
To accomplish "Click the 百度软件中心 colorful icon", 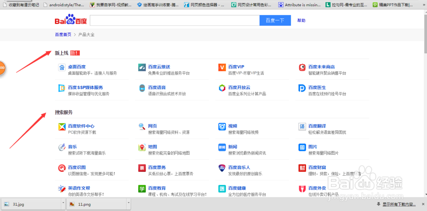I will [62, 127].
